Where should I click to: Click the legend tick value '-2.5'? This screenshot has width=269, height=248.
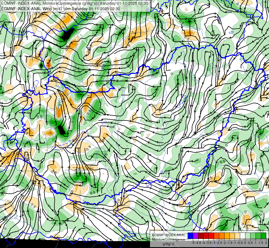(219, 243)
